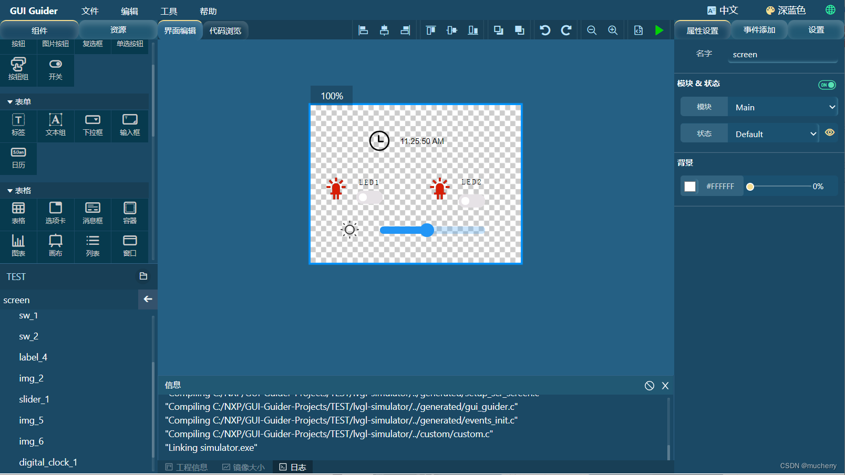Pick the Dropdown (下拉框) widget

tap(93, 125)
